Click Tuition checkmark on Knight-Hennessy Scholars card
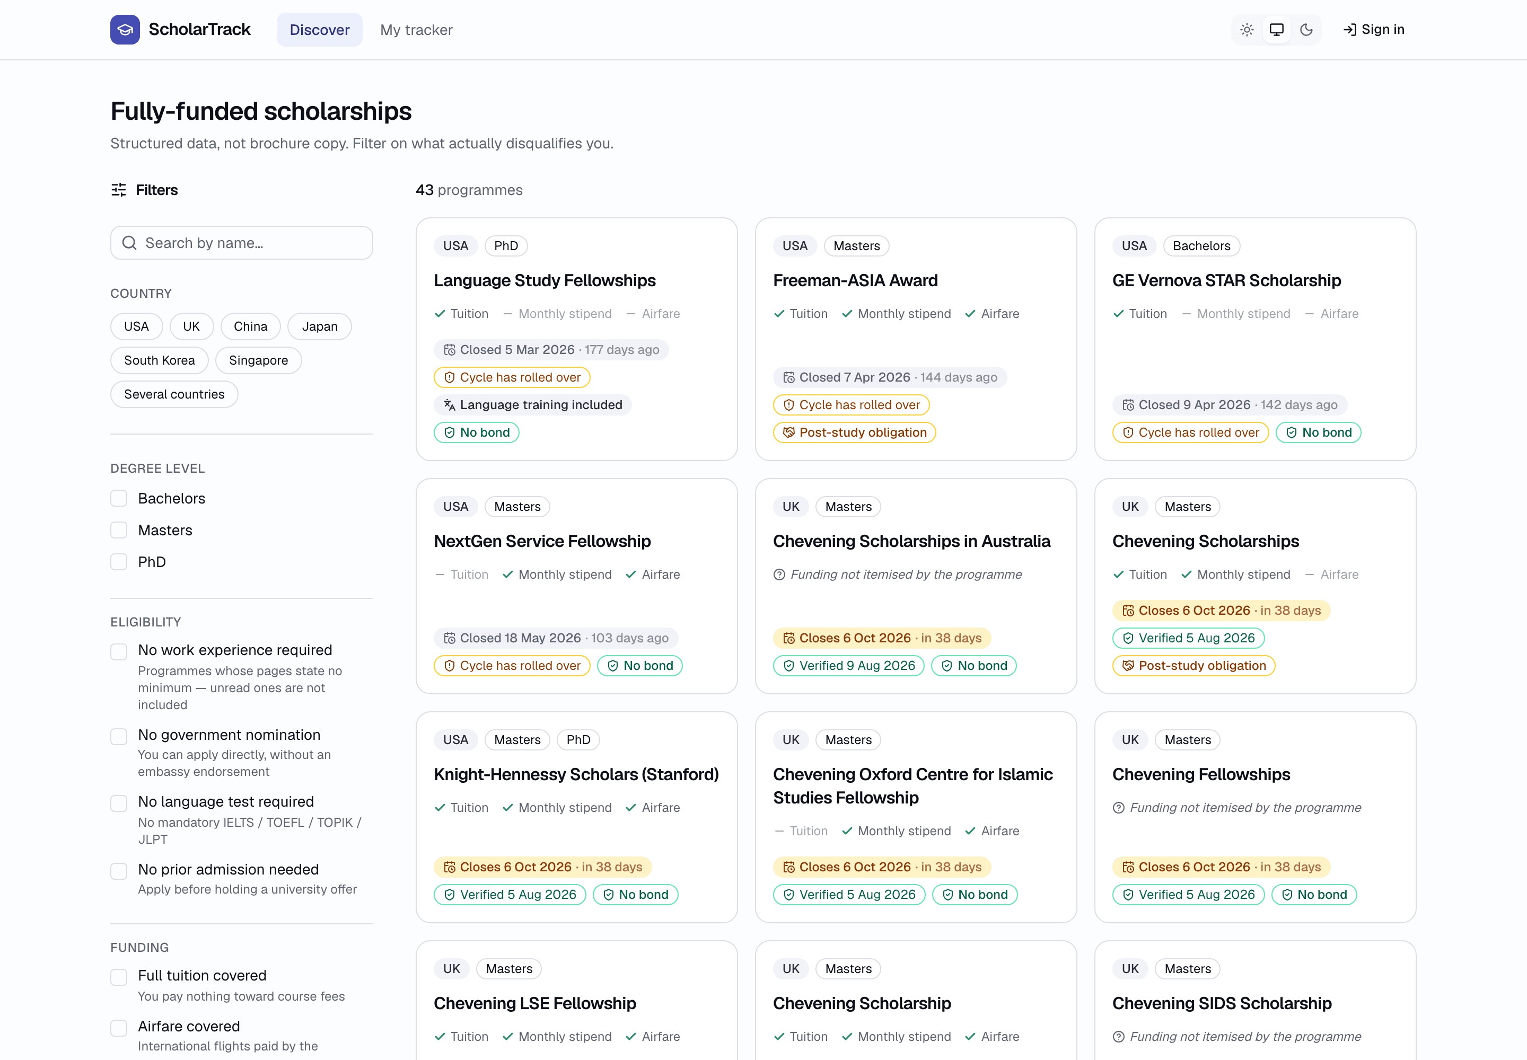Viewport: 1527px width, 1060px height. [440, 808]
